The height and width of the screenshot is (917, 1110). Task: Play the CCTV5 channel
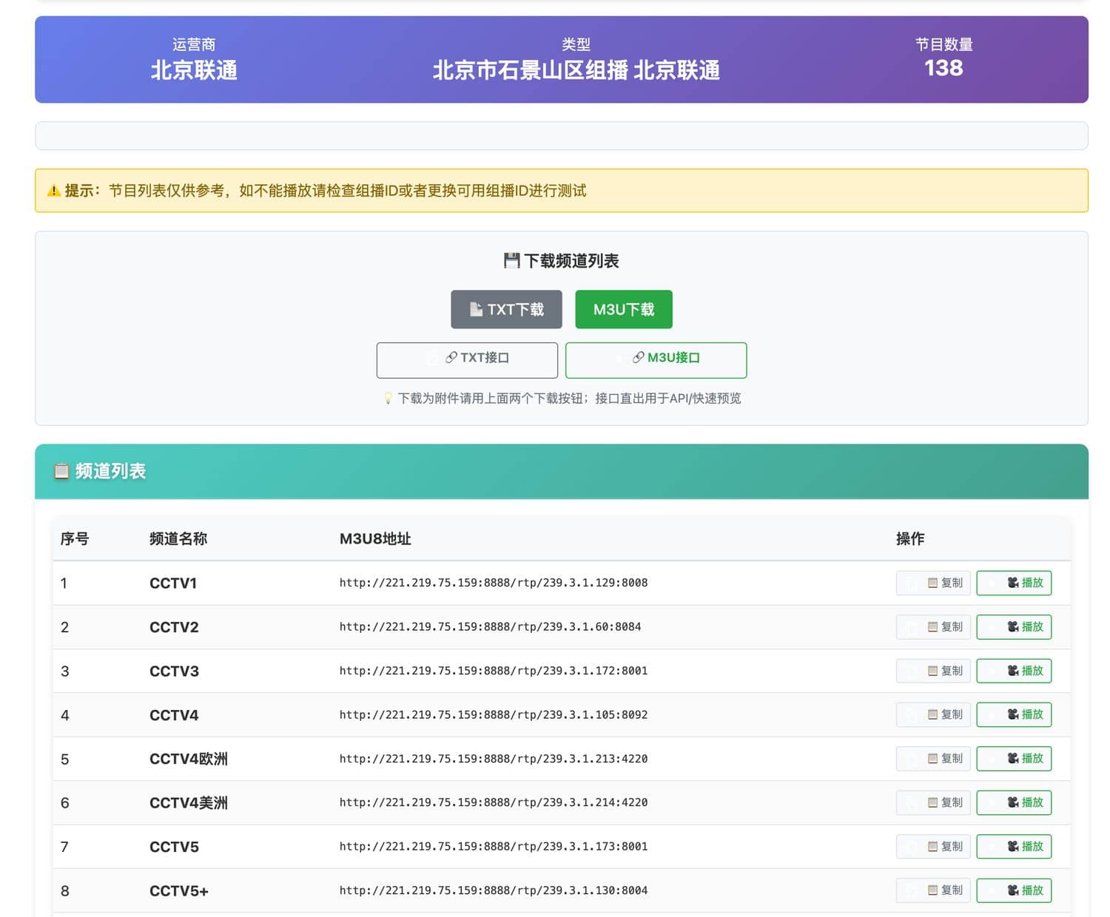(x=1014, y=847)
